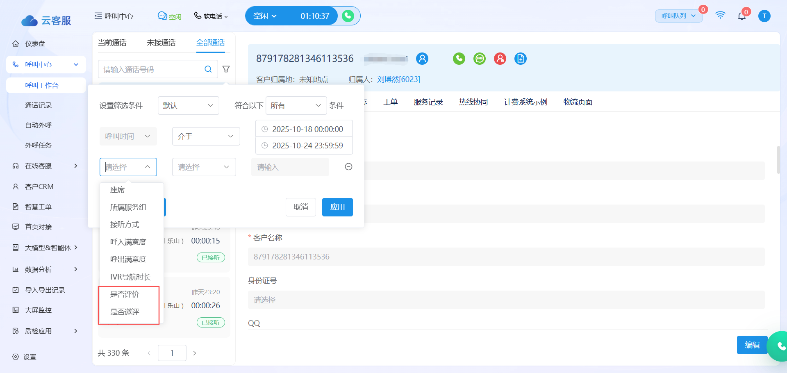Screen dimensions: 787x373
Task: Open floating phone widget
Action: [x=779, y=346]
